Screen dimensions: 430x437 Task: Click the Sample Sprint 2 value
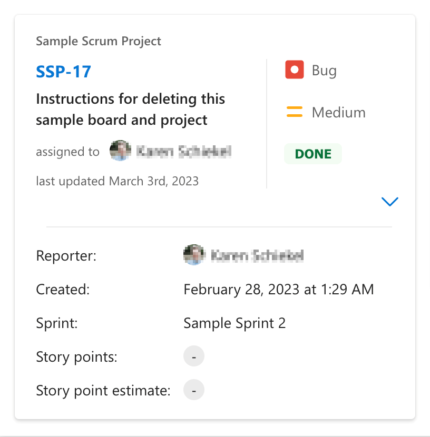234,323
